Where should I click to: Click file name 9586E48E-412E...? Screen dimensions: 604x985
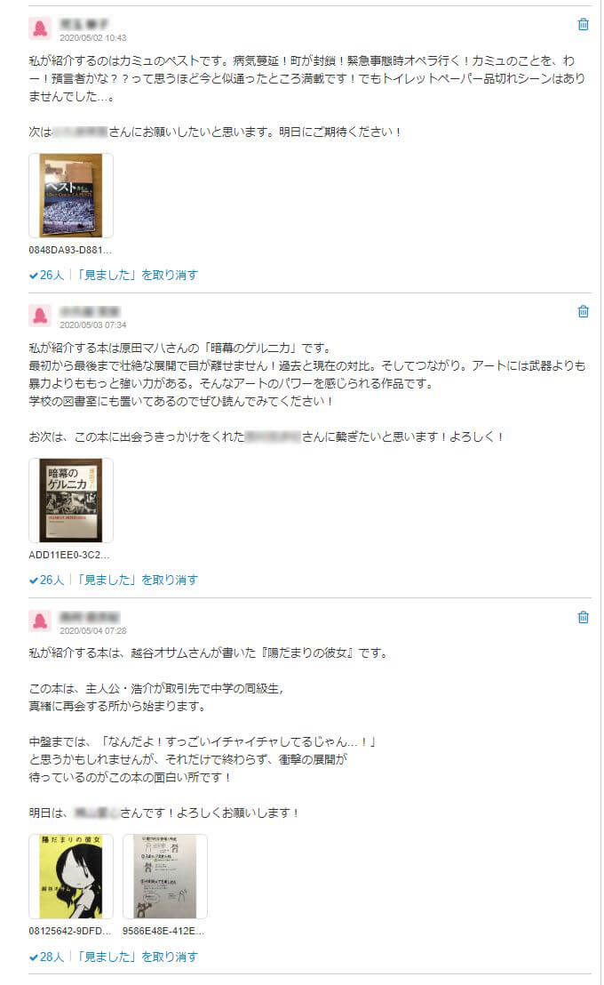pyautogui.click(x=163, y=932)
